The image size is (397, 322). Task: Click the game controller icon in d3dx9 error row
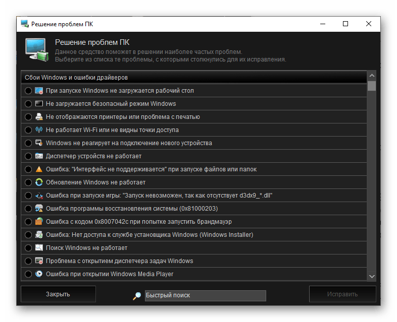coord(39,196)
